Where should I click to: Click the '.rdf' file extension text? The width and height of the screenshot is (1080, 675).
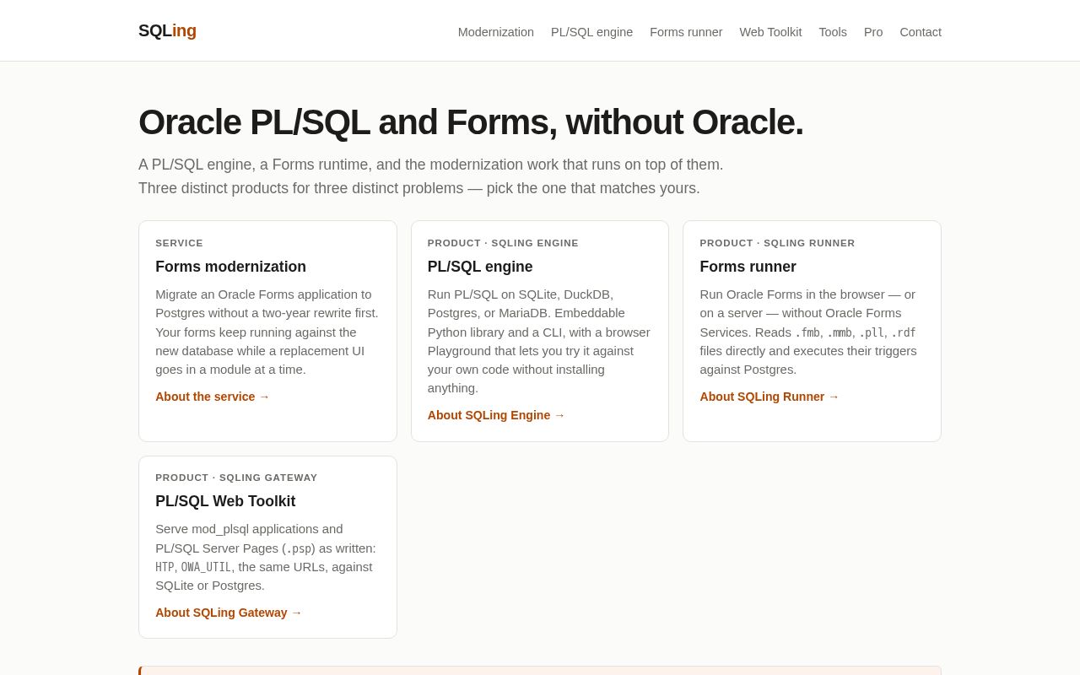coord(904,332)
